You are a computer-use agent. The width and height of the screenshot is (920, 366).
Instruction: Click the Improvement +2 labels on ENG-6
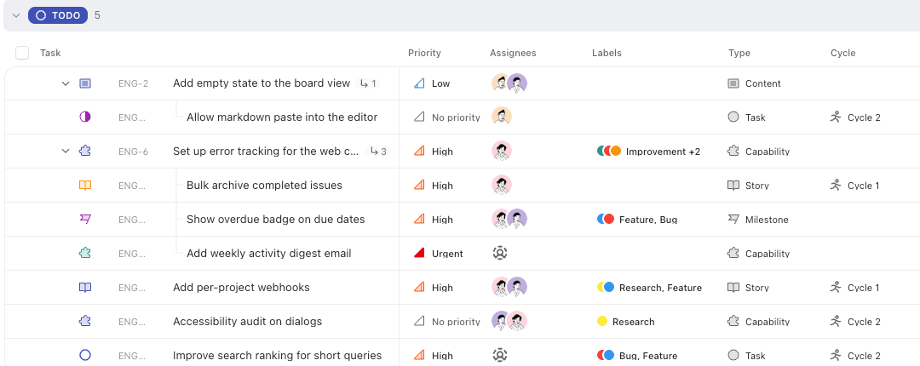point(648,152)
